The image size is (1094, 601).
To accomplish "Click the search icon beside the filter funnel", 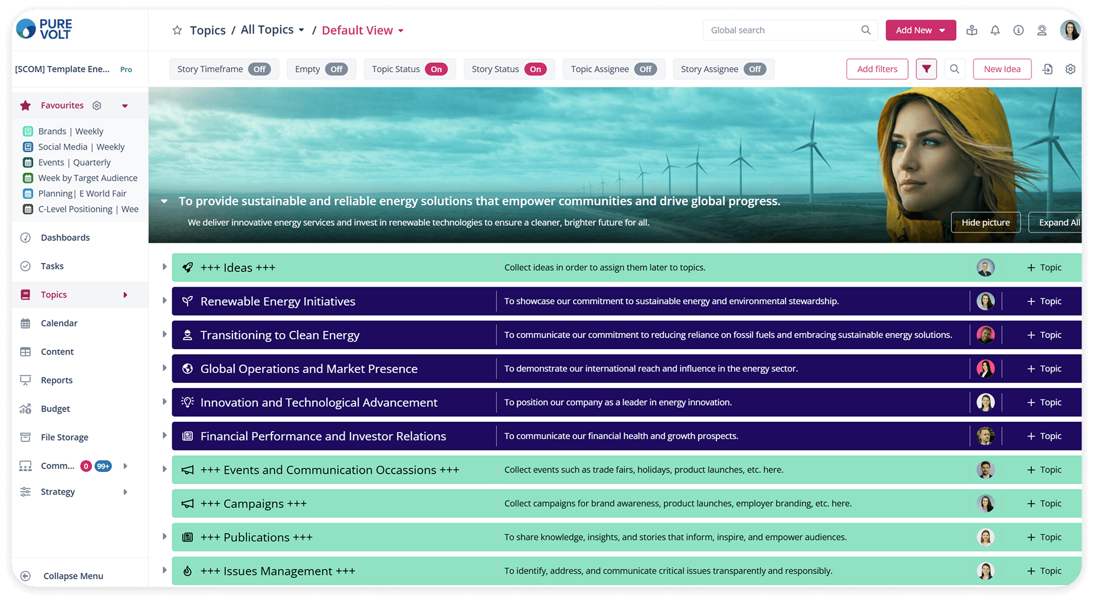I will point(955,69).
